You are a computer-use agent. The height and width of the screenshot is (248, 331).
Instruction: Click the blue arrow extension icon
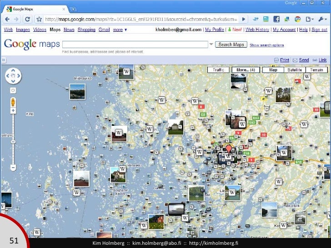(256, 19)
